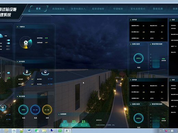Open File Explorer from the taskbar
This screenshot has width=178, height=133.
point(44,131)
